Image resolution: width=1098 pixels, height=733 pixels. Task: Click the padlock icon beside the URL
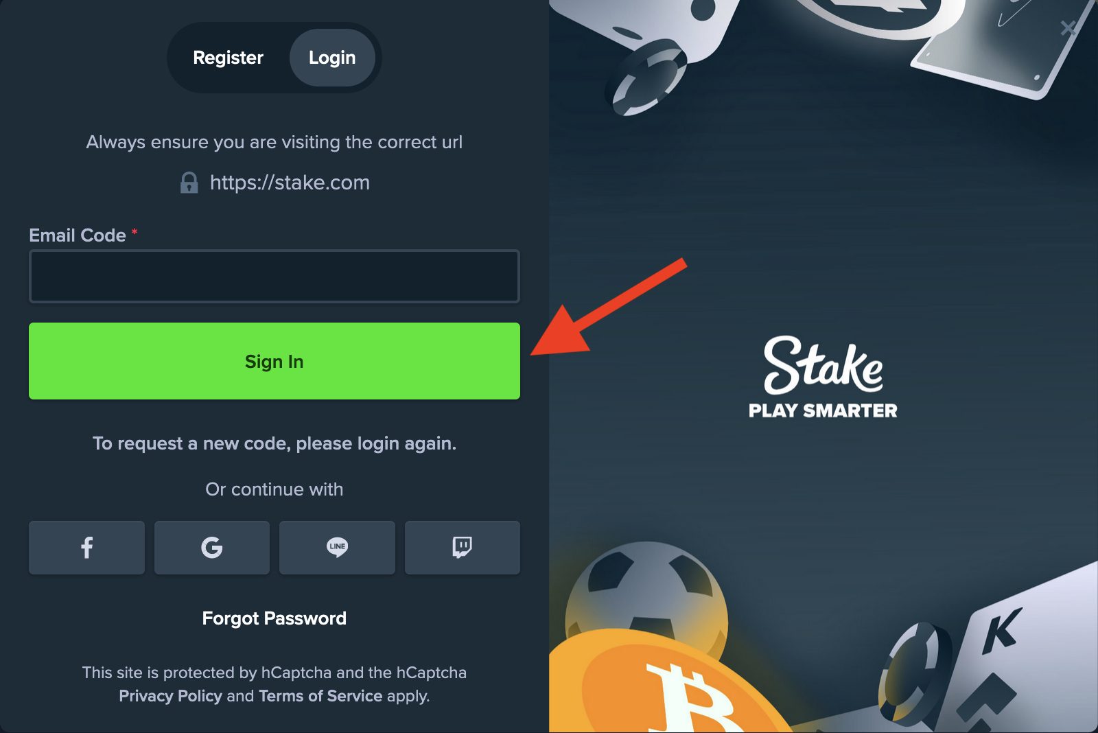[x=189, y=183]
